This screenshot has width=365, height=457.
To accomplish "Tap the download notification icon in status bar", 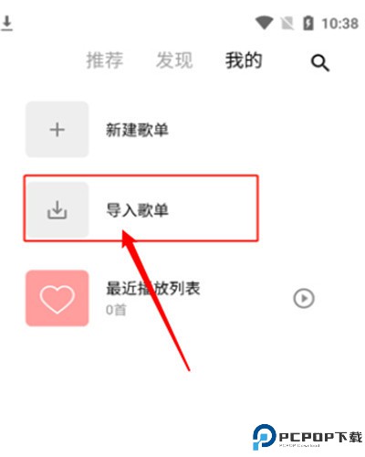I will point(6,24).
